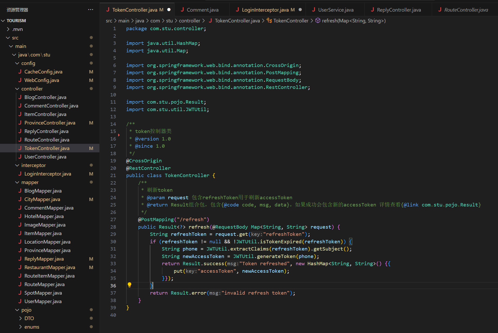Click the unsaved dot on TokenController.java tab

(169, 10)
